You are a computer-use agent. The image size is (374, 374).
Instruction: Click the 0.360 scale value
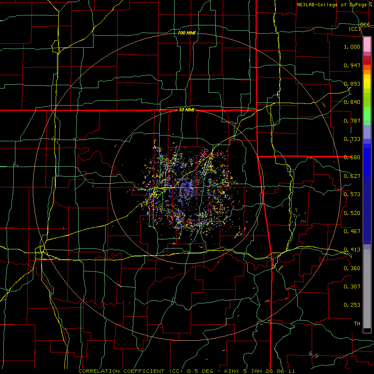[x=352, y=268]
